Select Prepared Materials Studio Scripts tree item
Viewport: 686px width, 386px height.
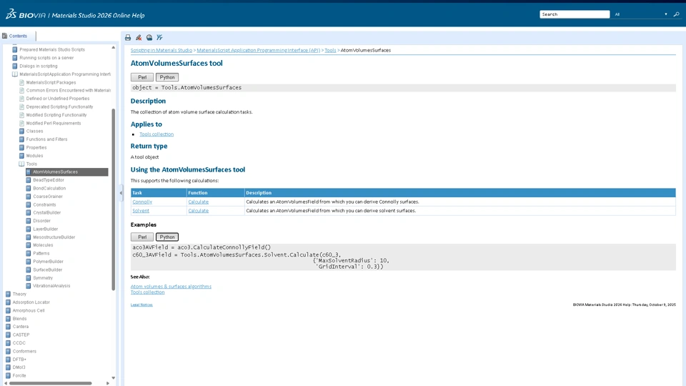click(52, 50)
